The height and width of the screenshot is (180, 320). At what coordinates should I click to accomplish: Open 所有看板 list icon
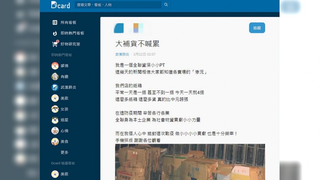(55, 22)
